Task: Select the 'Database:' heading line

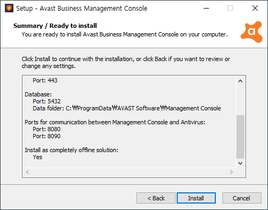Action: 38,94
